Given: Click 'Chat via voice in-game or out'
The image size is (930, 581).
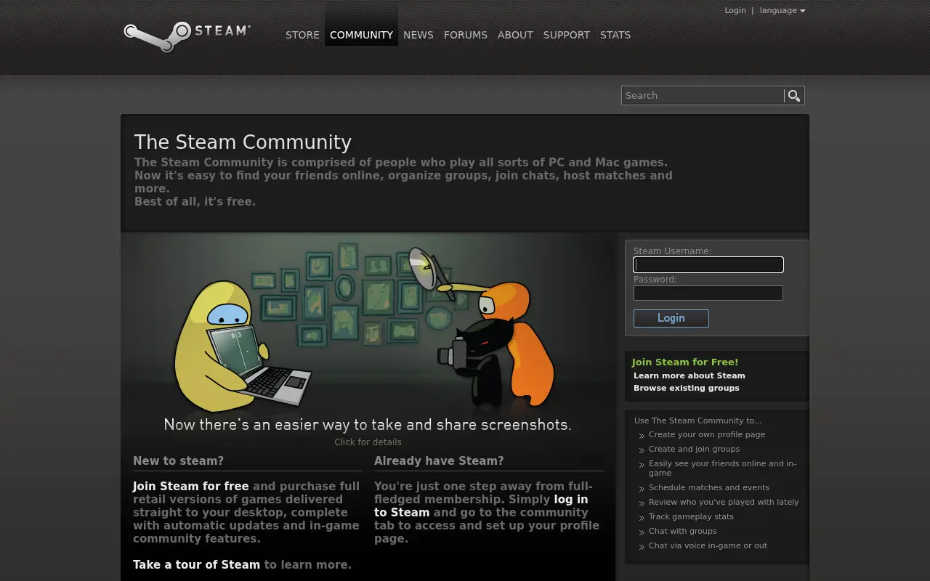Looking at the screenshot, I should (x=708, y=545).
